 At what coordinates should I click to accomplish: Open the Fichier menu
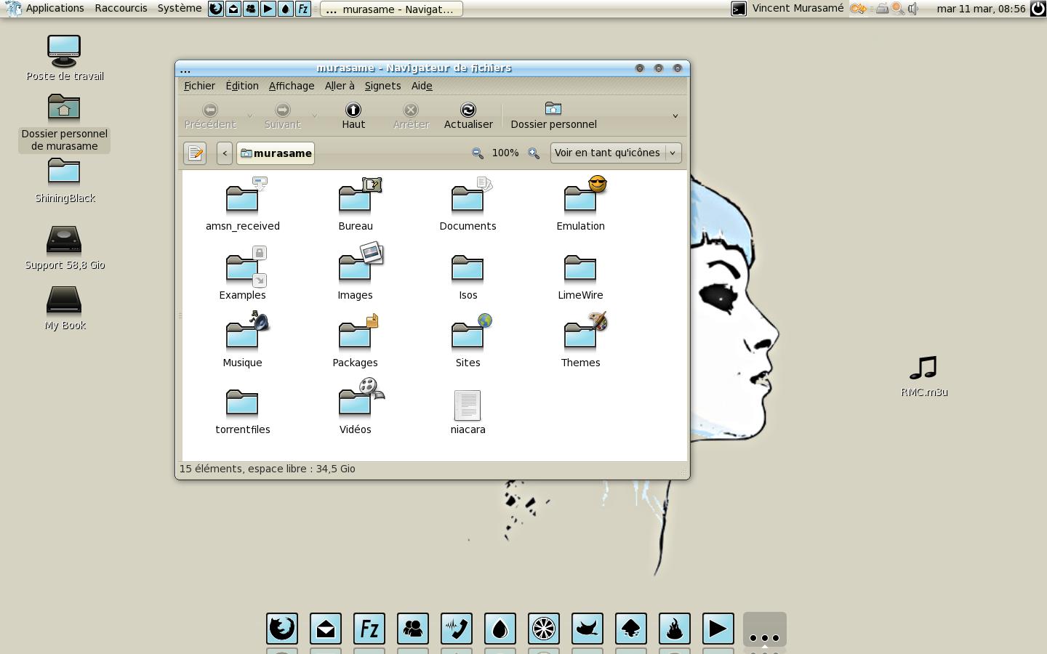pos(199,86)
